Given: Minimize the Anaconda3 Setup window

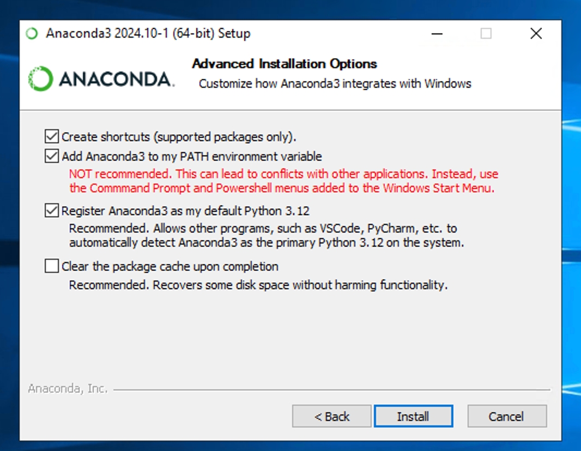Looking at the screenshot, I should 436,34.
